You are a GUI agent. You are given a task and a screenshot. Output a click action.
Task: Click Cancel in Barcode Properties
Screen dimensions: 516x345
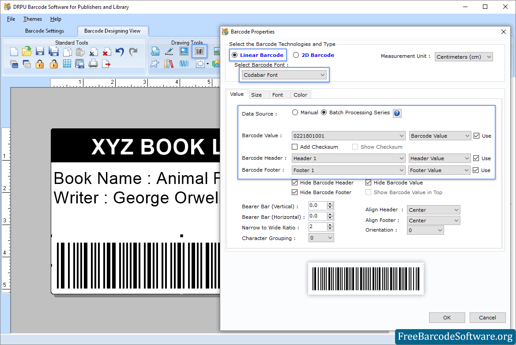pos(487,317)
